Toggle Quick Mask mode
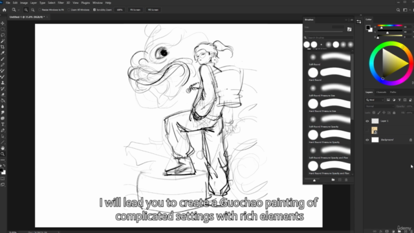The image size is (414, 233). click(3, 179)
